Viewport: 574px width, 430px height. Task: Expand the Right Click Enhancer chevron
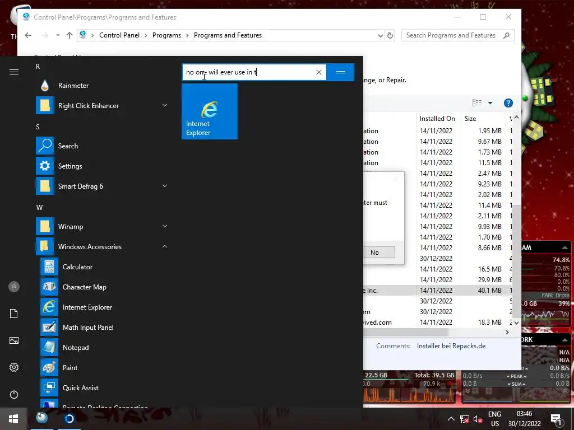point(165,105)
